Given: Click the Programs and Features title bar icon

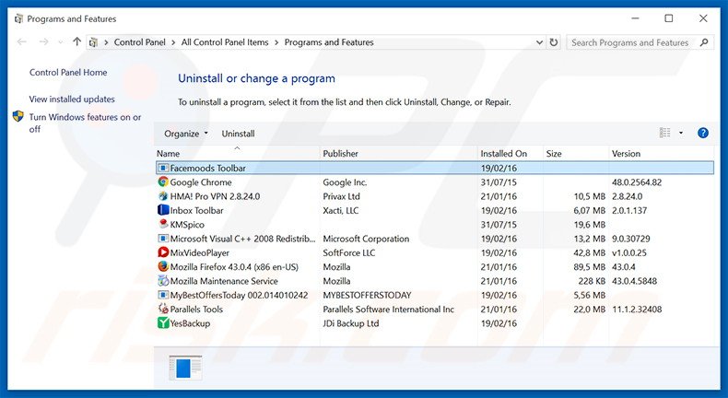Looking at the screenshot, I should click(x=18, y=19).
